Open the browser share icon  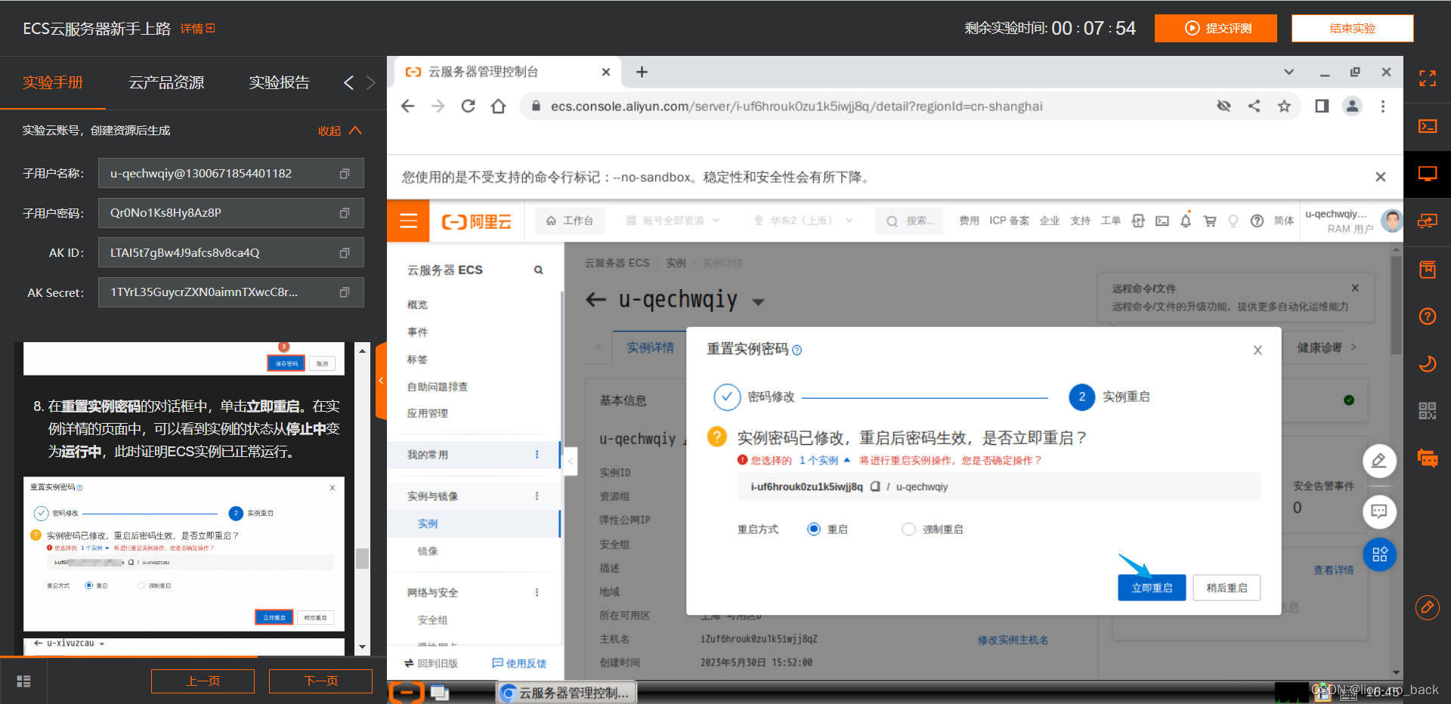click(1254, 107)
